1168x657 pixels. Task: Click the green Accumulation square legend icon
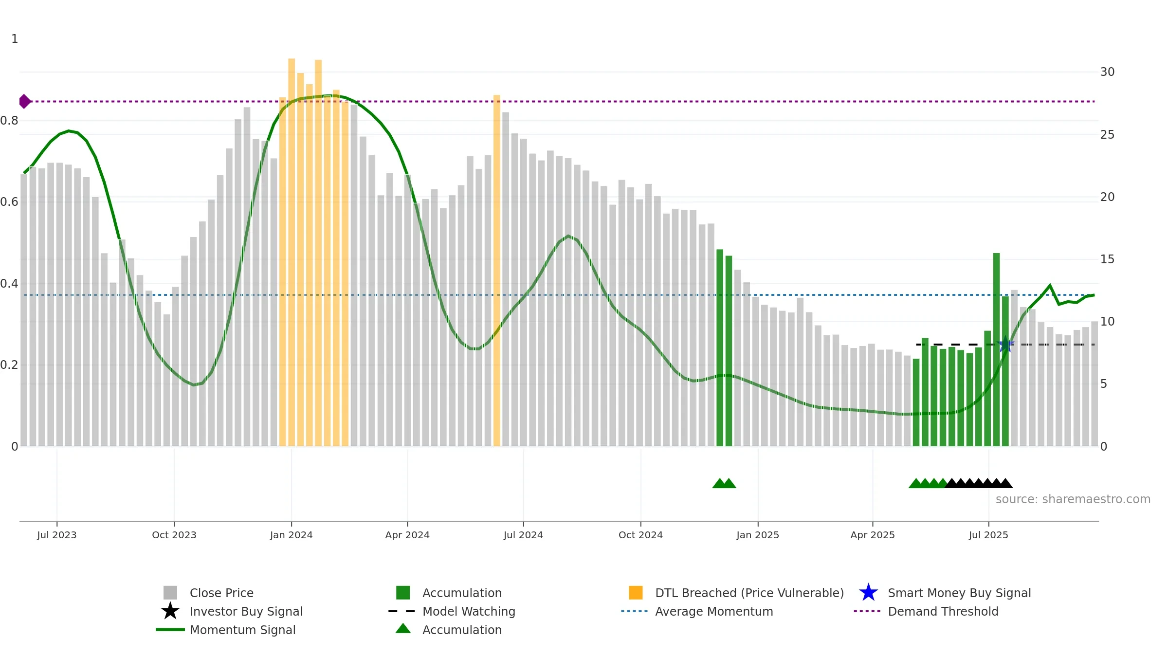(x=403, y=592)
